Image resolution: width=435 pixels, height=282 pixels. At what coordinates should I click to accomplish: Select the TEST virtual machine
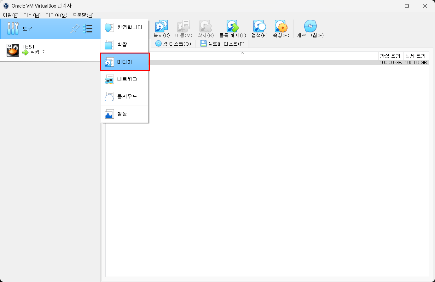click(50, 50)
